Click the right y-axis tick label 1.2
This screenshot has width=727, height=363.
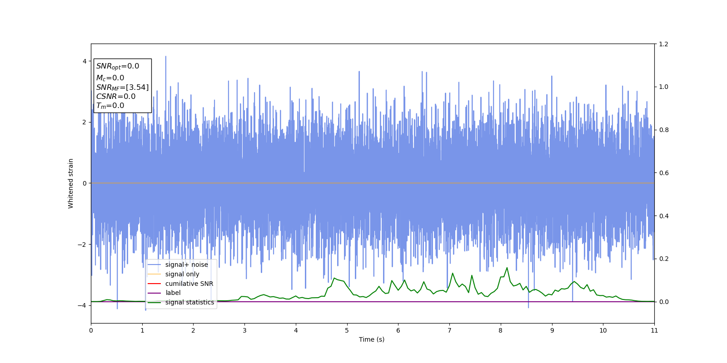coord(664,44)
